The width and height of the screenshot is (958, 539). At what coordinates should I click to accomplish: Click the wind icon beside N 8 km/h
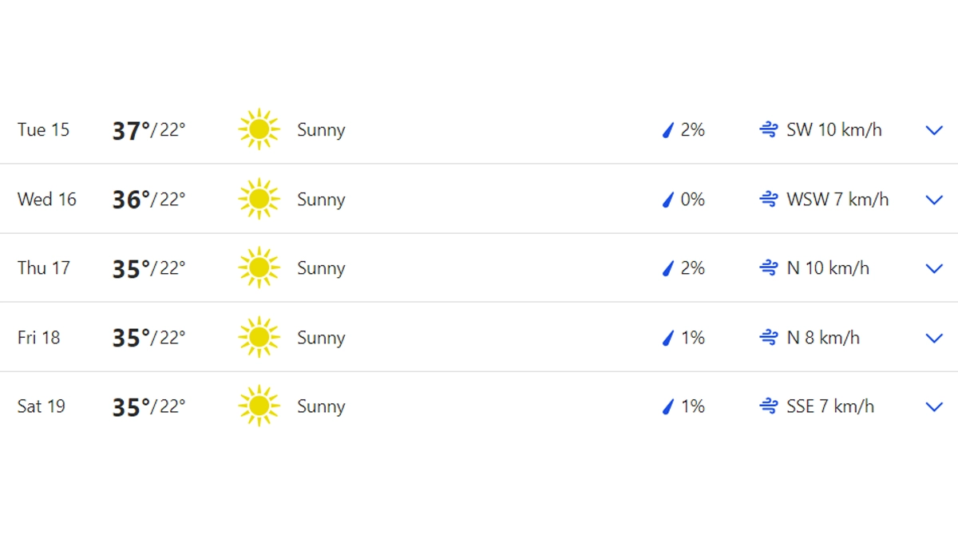click(x=768, y=338)
